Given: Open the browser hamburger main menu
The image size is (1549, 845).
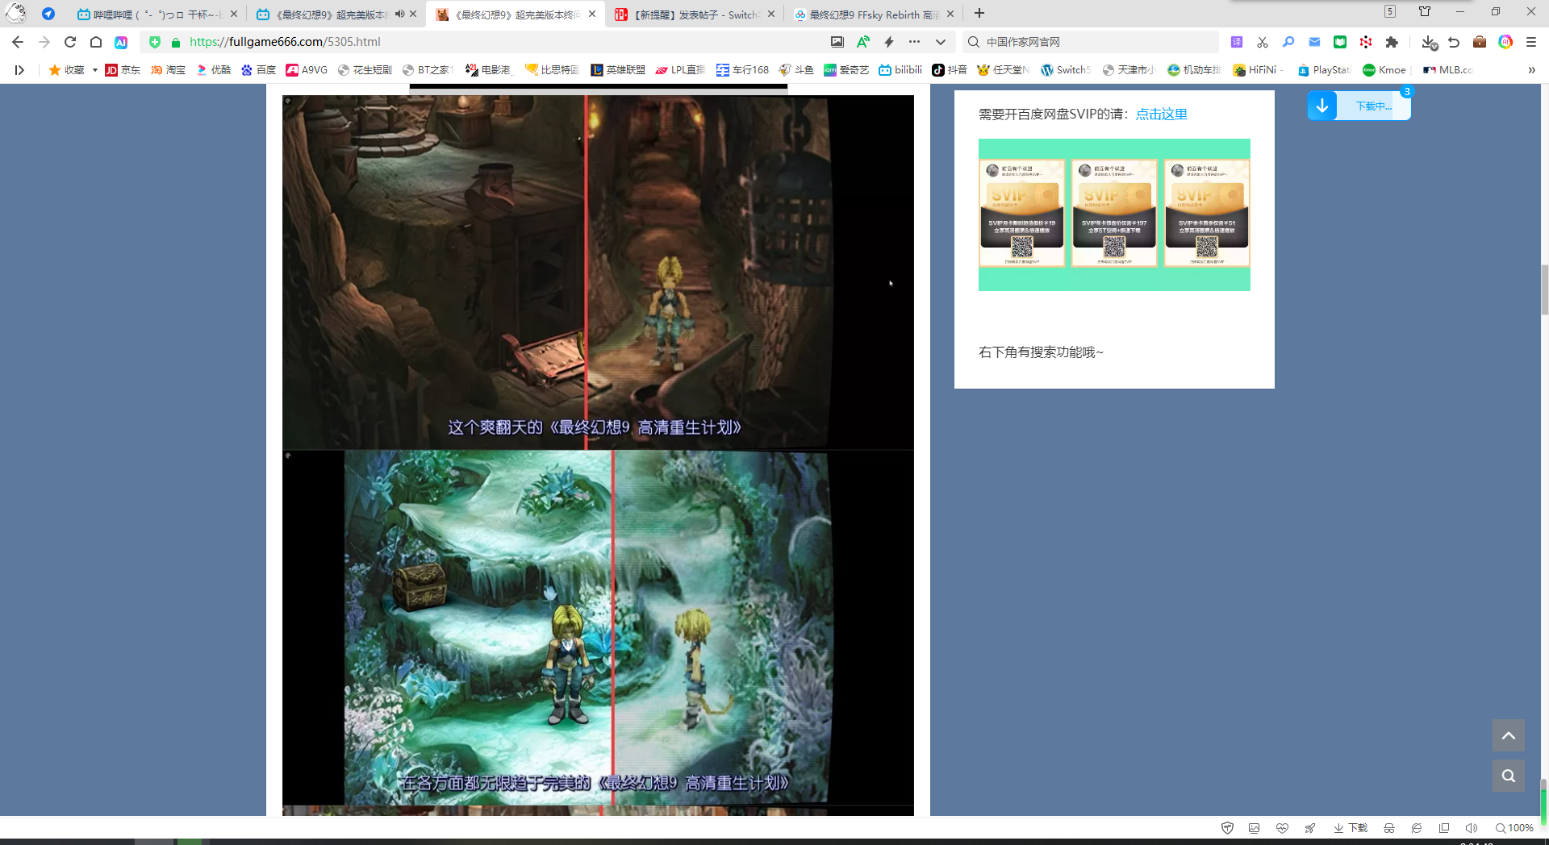Looking at the screenshot, I should pos(1531,42).
